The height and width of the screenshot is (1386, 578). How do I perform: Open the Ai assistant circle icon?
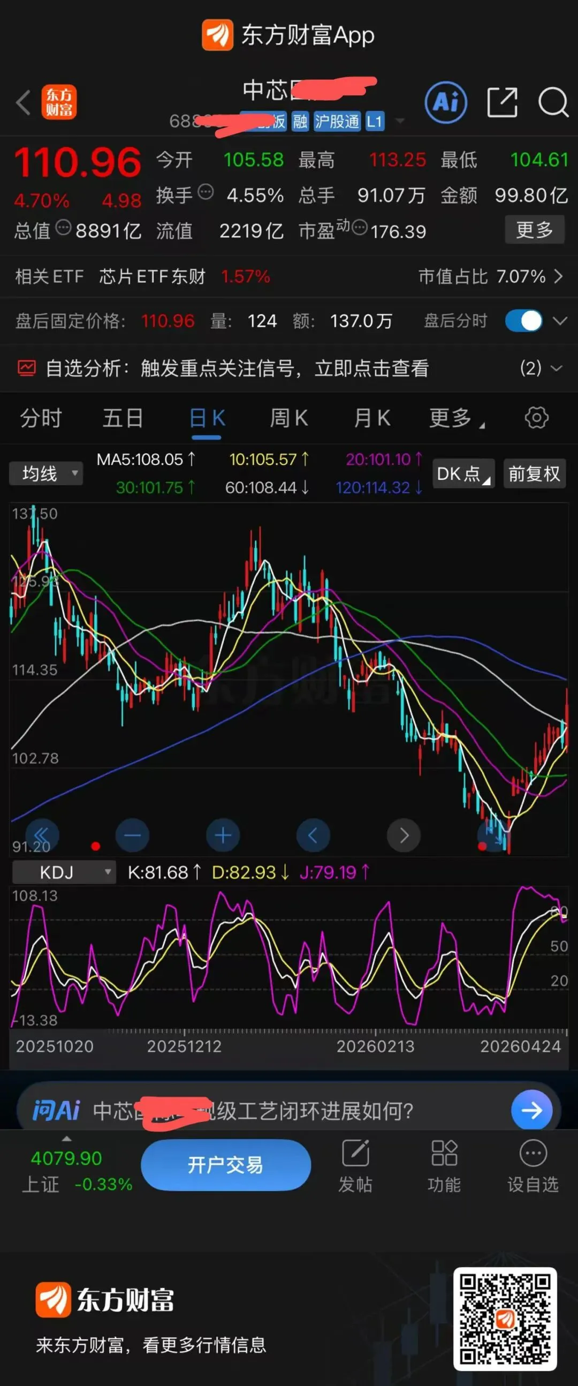[x=446, y=102]
